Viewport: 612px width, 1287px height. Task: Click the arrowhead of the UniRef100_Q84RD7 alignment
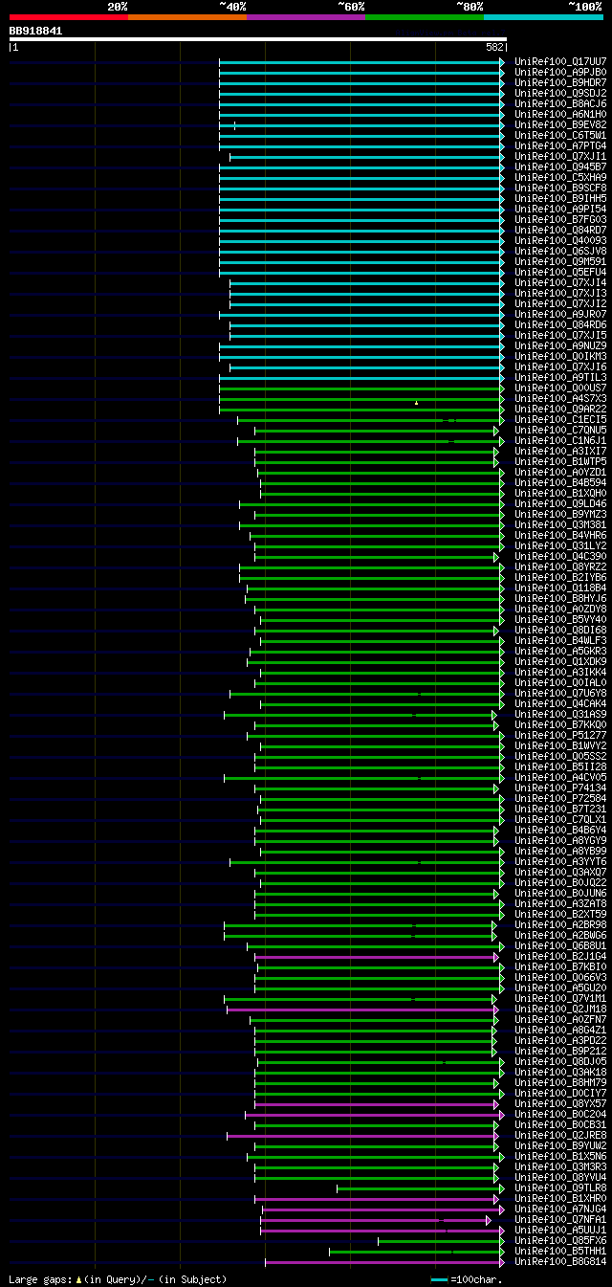[501, 230]
